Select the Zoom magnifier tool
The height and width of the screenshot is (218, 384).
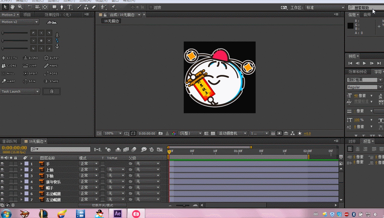(20, 7)
